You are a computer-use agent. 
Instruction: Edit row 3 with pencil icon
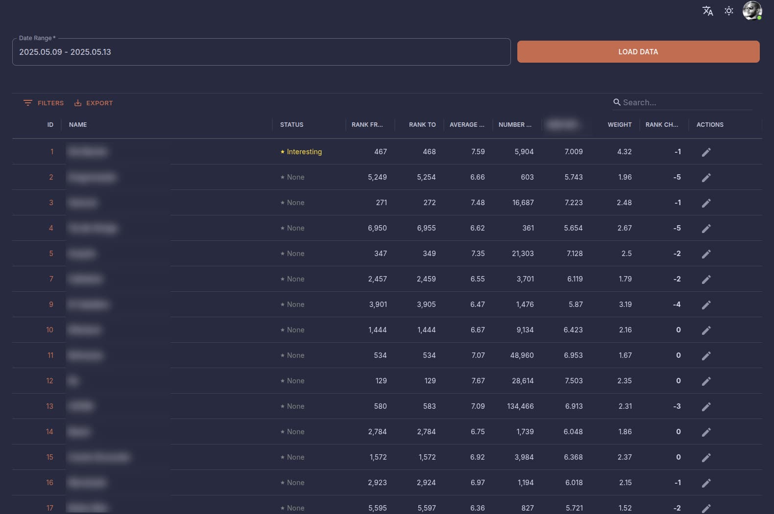tap(706, 203)
